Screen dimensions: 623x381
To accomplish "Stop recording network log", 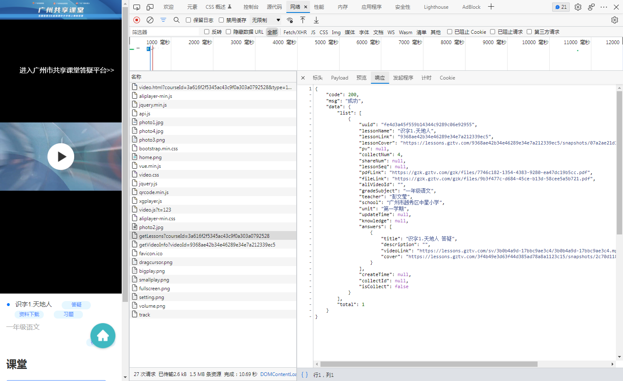I will point(137,20).
